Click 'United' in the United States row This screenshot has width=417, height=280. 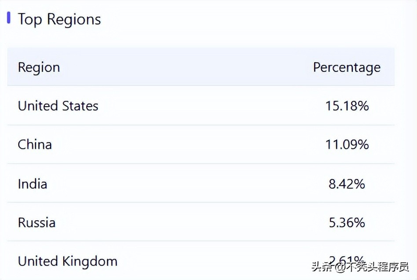(38, 106)
